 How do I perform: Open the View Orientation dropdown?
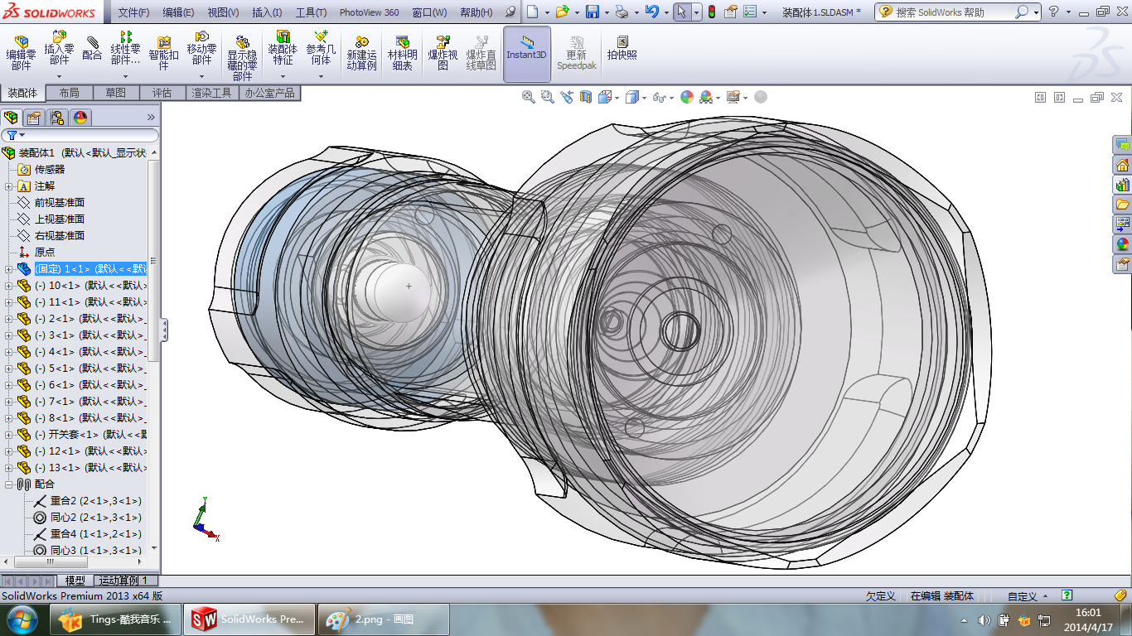(608, 97)
